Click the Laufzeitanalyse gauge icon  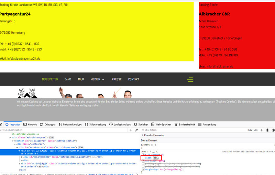tap(111, 125)
